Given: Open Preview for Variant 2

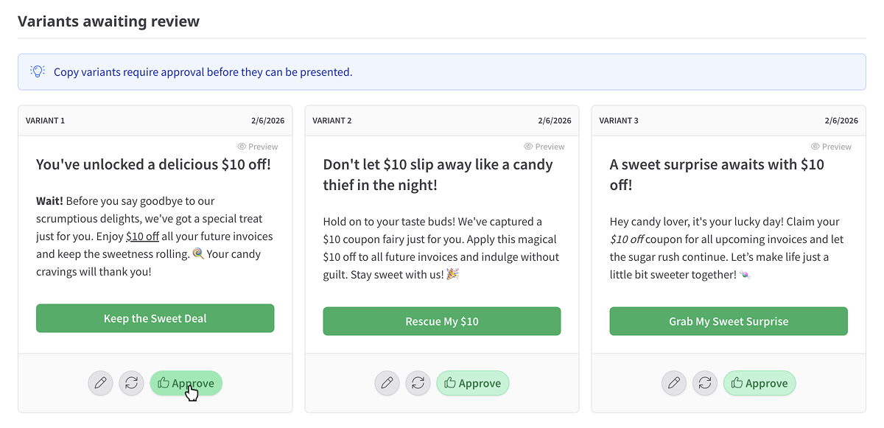Looking at the screenshot, I should pos(544,147).
